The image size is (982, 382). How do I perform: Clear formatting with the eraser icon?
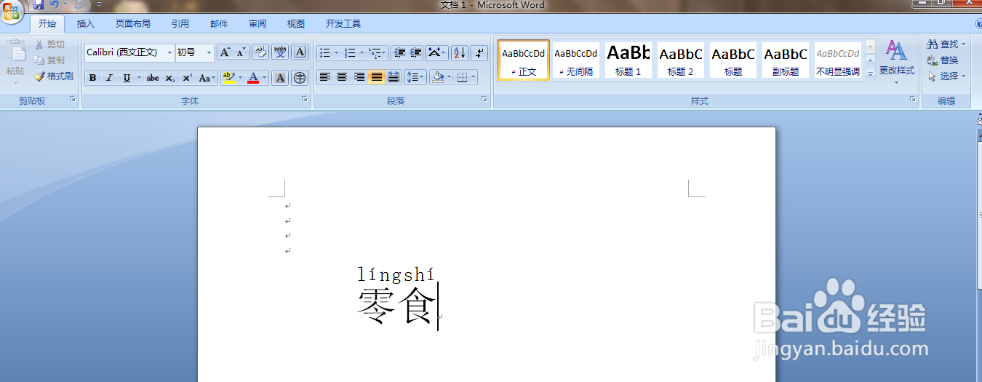tap(260, 52)
